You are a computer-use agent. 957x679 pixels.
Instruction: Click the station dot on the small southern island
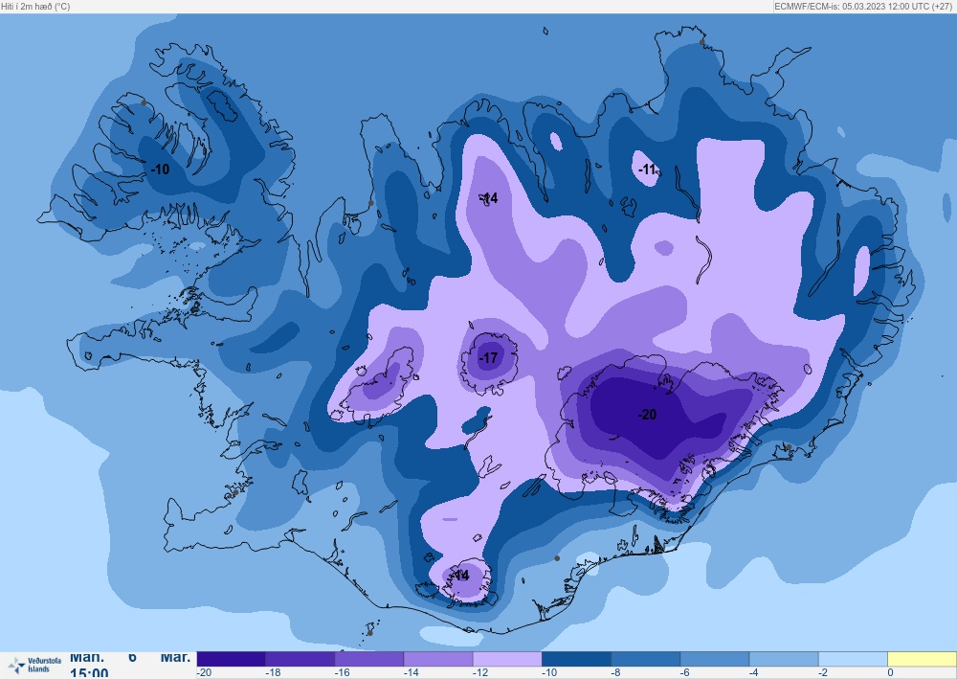pyautogui.click(x=369, y=633)
